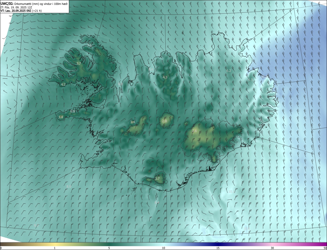Click the 15 tick on the color scale
Image resolution: width=327 pixels, height=250 pixels.
tap(218, 248)
